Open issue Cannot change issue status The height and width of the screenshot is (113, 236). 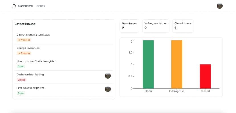click(33, 35)
